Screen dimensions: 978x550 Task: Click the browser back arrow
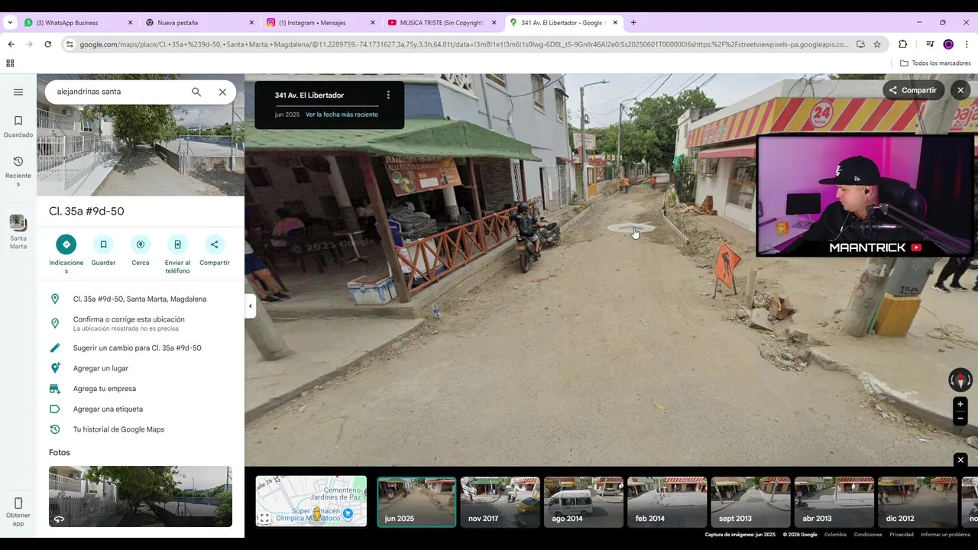11,44
